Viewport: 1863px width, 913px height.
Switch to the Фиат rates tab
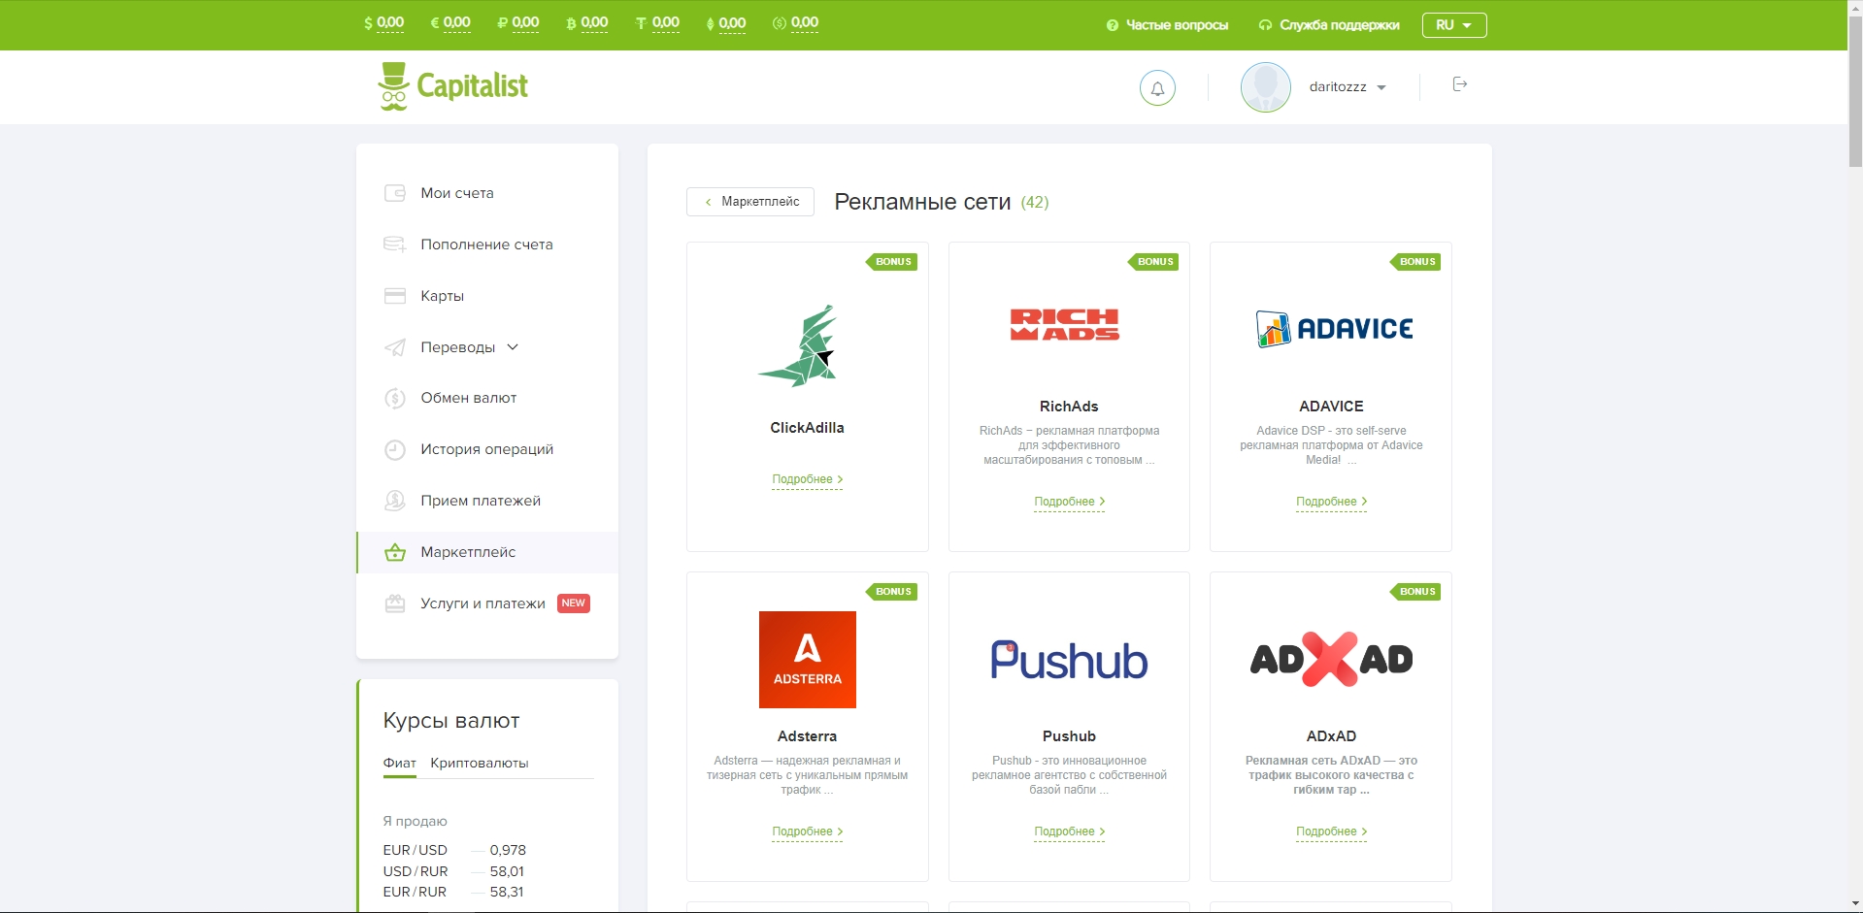click(399, 764)
